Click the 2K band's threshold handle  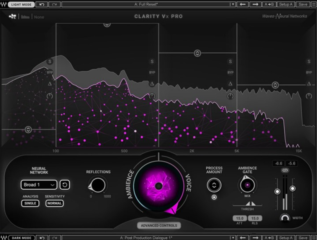(x=197, y=53)
